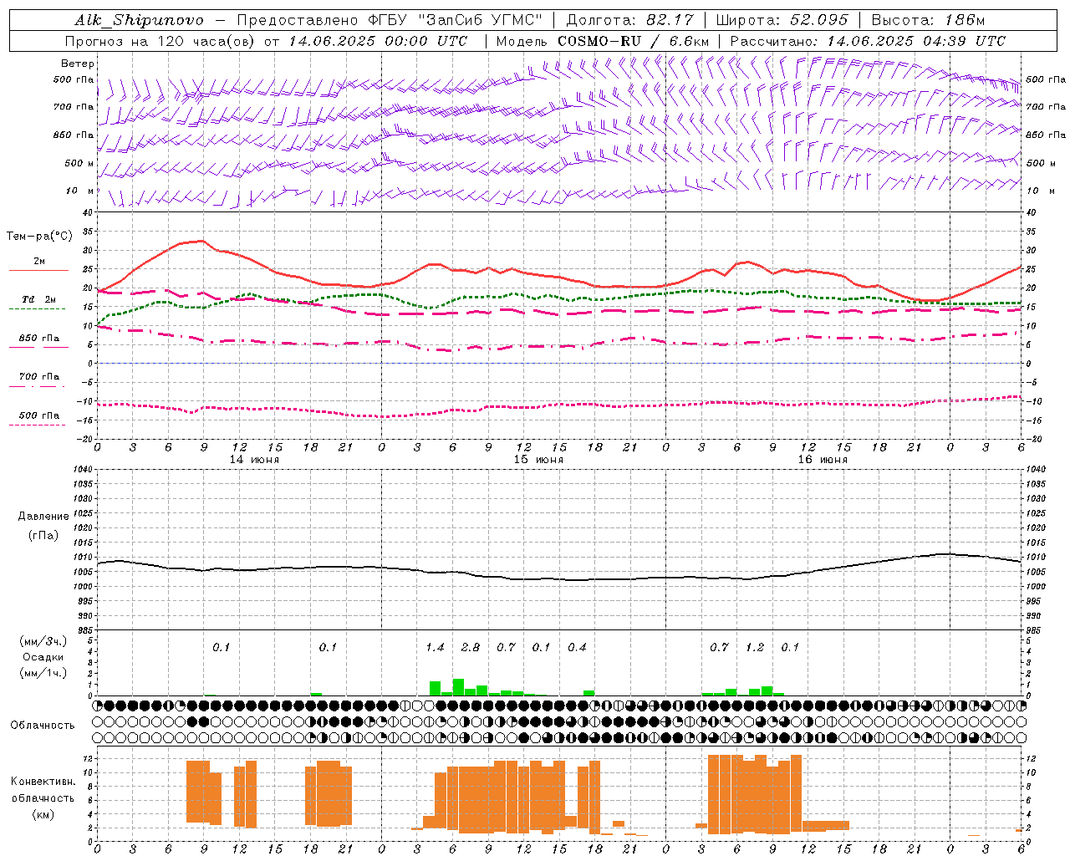Select calculated time "14.06.2025 04:39 UTC"
Viewport: 1070px width, 856px height.
coord(916,41)
